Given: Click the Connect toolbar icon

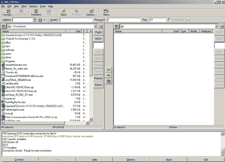Looking at the screenshot, I should pos(8,13).
